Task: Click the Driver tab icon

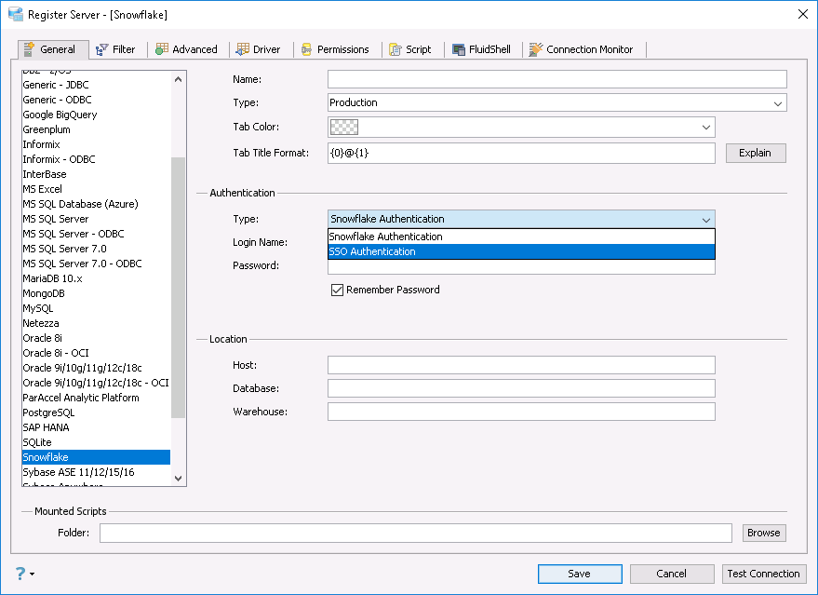Action: point(243,49)
